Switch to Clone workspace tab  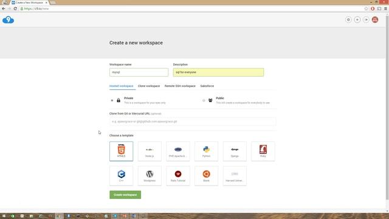point(149,86)
